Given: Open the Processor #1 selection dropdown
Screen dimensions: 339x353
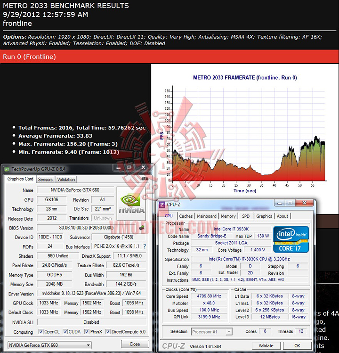Looking at the screenshot, I should [x=211, y=332].
